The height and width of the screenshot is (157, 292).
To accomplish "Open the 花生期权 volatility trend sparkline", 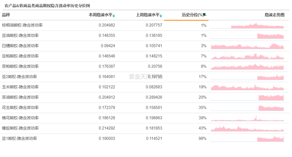I will pos(247,108).
